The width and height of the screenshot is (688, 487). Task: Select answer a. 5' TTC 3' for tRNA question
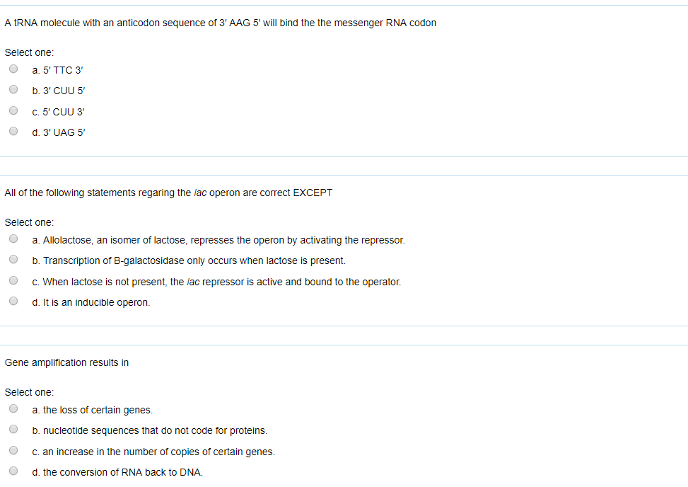tap(13, 68)
